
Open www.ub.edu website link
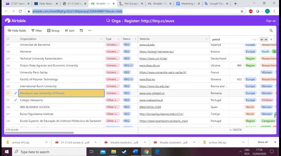147,44
